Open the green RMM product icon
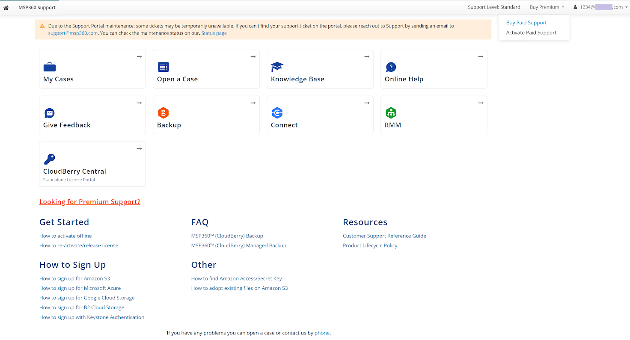 pyautogui.click(x=391, y=113)
